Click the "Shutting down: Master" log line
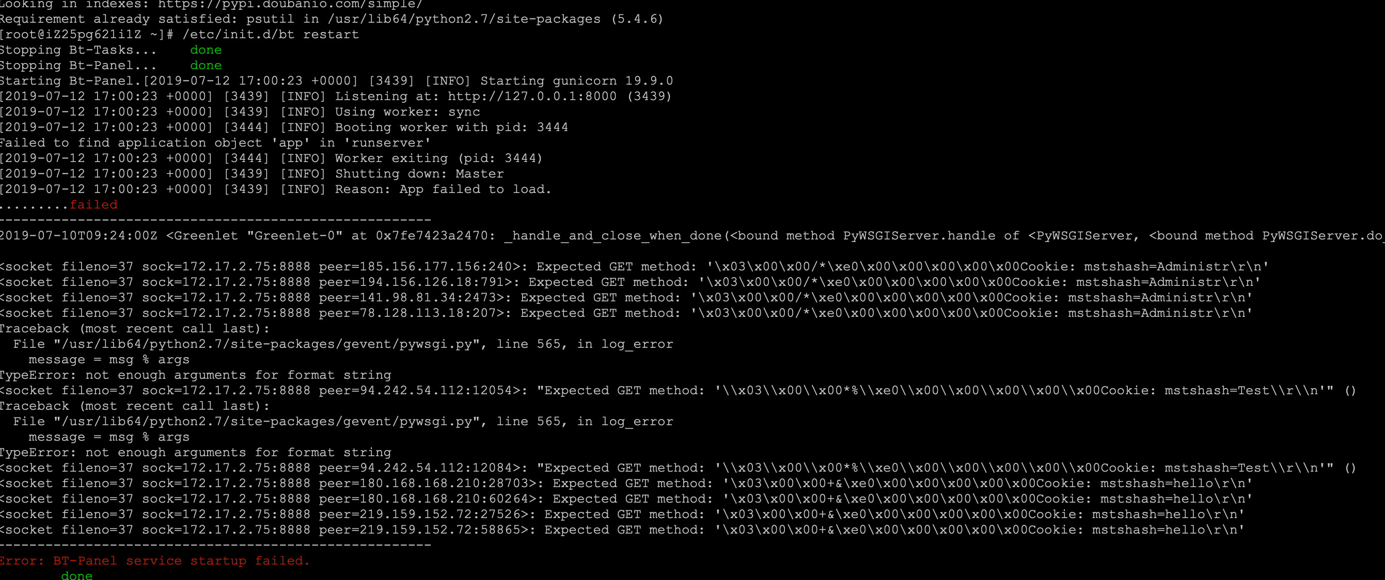 click(419, 174)
